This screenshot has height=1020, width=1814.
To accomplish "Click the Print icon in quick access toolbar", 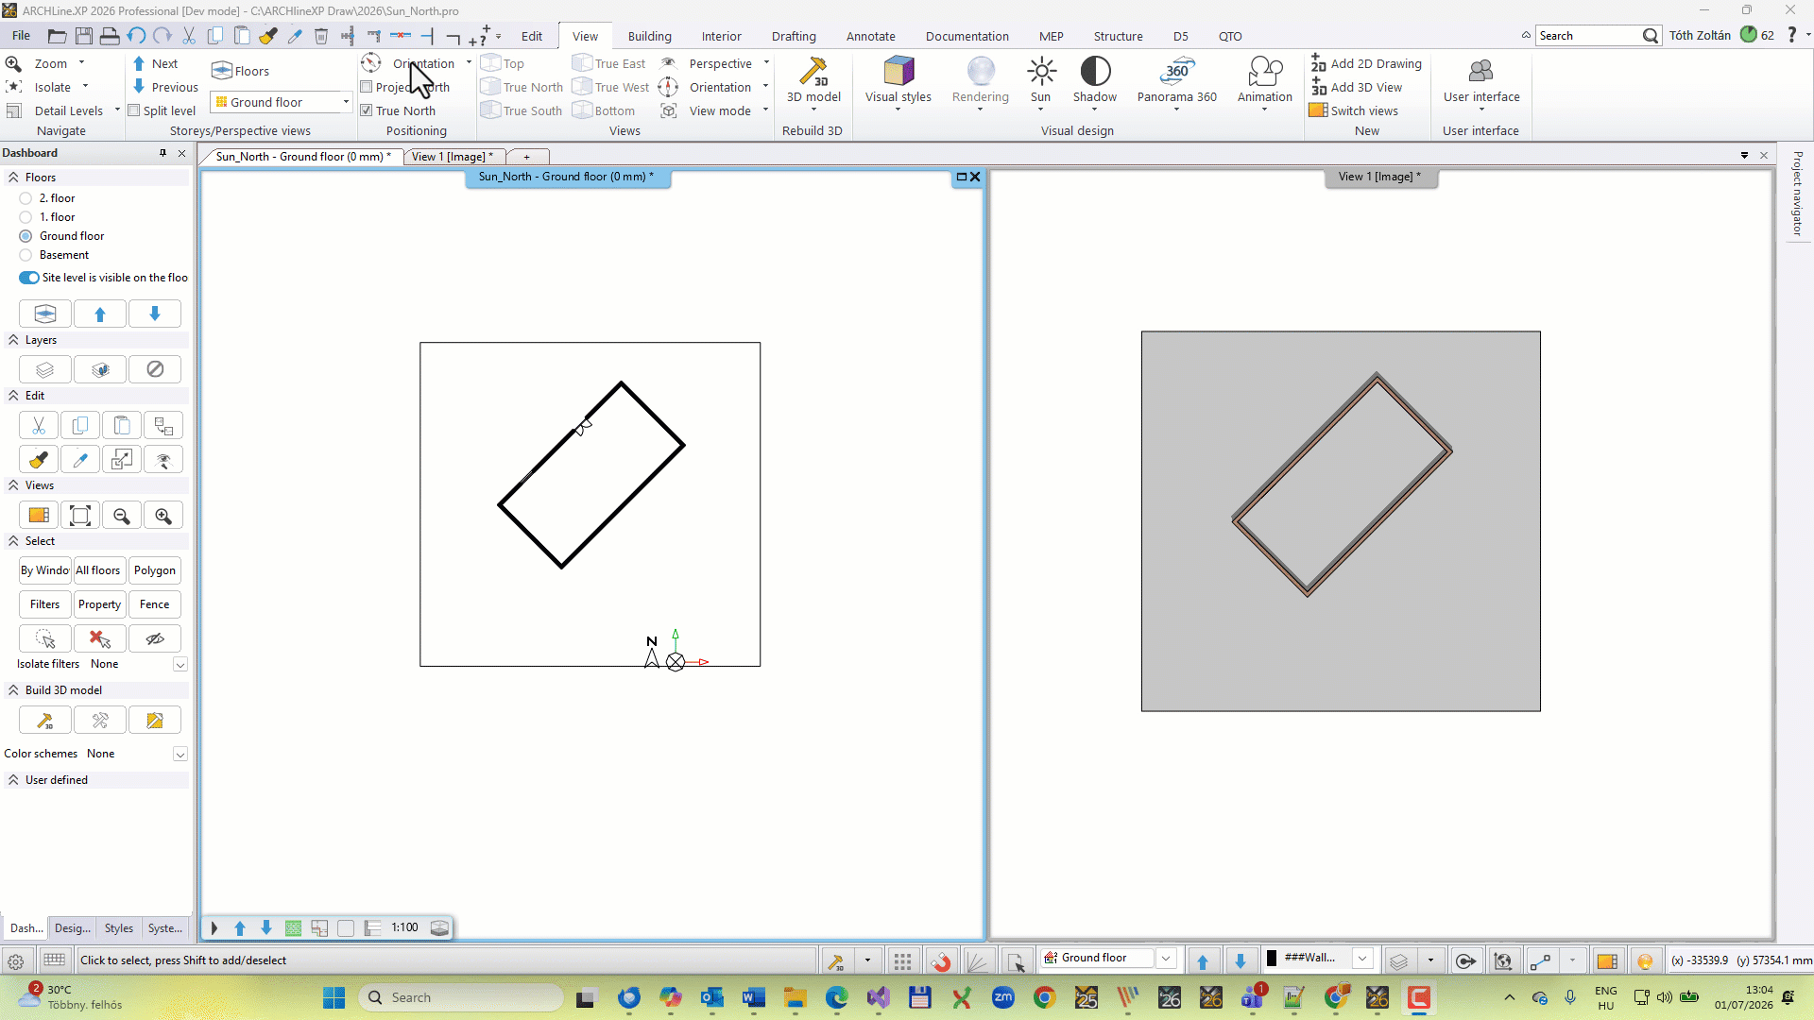I will (x=110, y=36).
